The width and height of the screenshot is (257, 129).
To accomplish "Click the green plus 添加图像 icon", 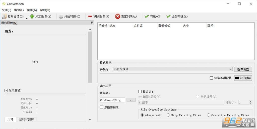I will click(32, 16).
